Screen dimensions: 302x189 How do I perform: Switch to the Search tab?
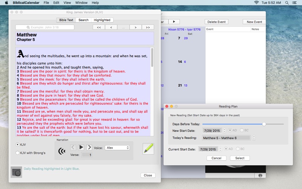coord(83,20)
